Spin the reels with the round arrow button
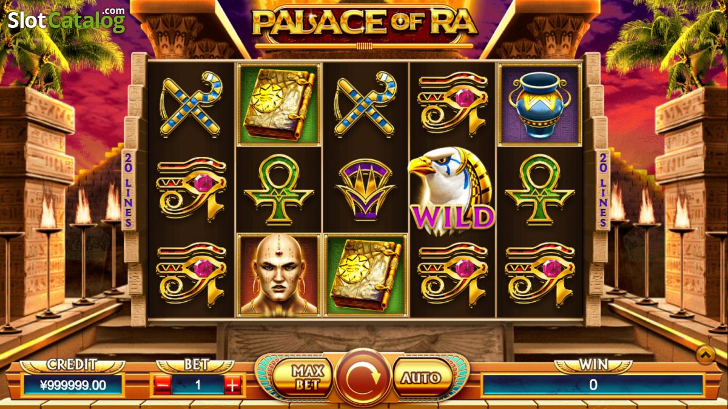Viewport: 728px width, 409px height. [363, 377]
